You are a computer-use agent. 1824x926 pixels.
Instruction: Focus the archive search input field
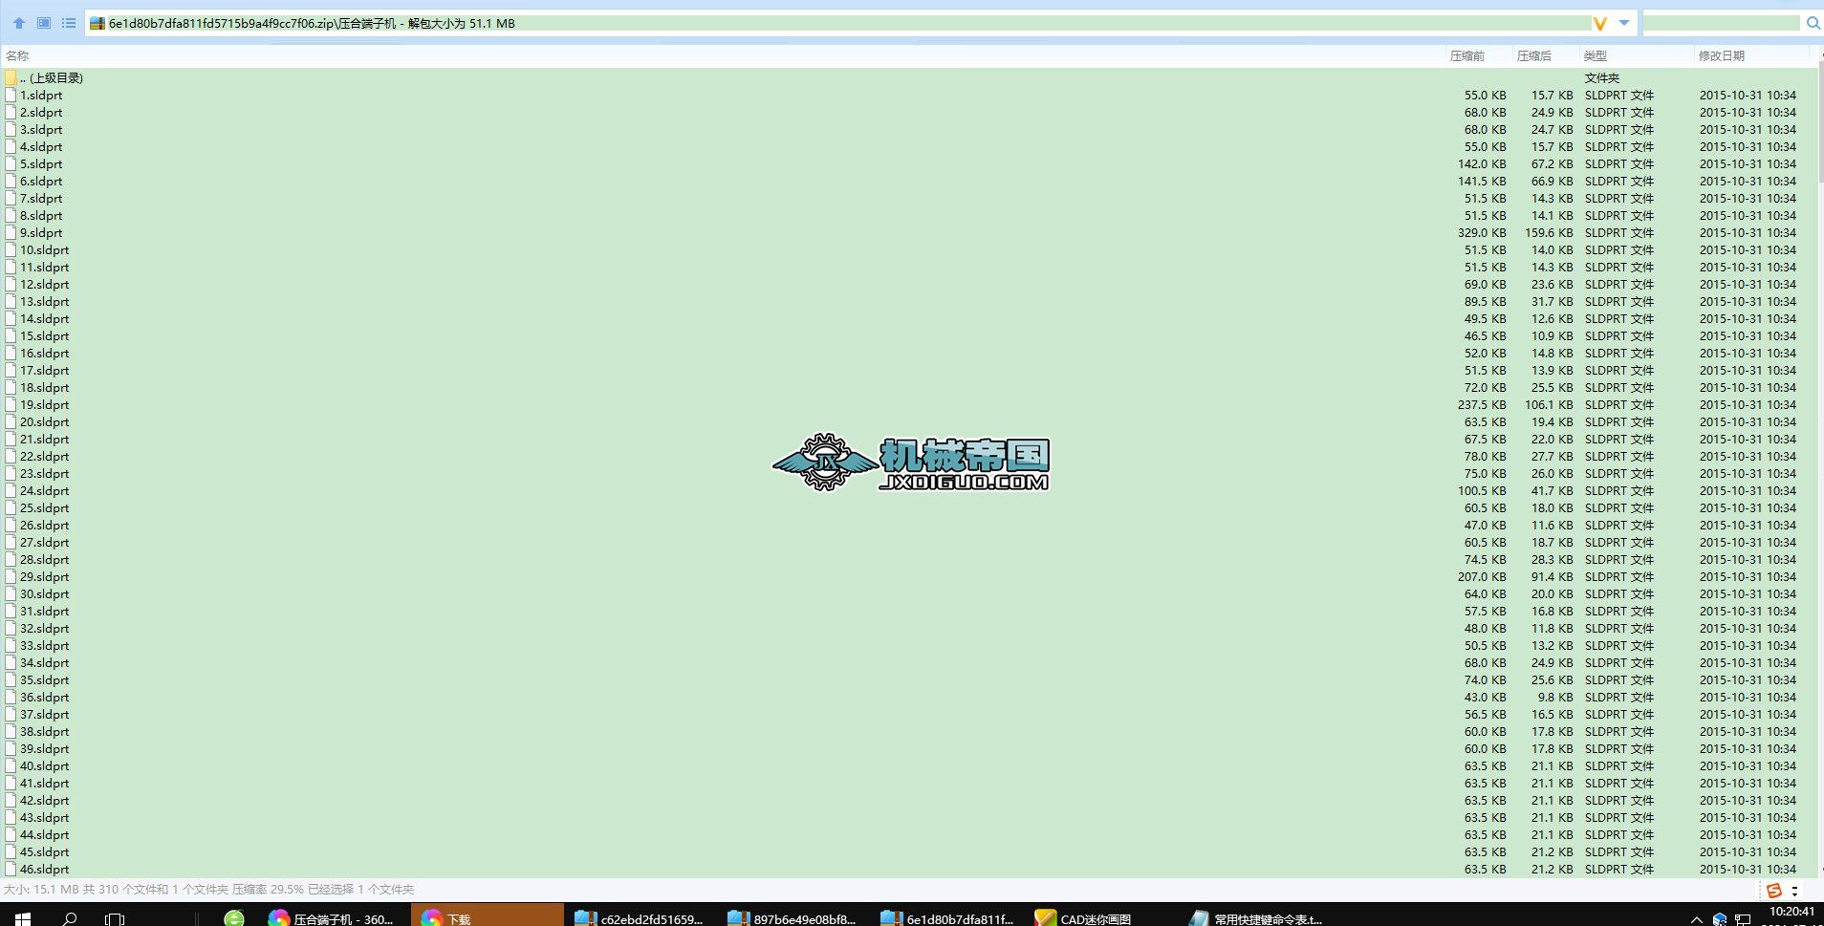(x=1722, y=23)
